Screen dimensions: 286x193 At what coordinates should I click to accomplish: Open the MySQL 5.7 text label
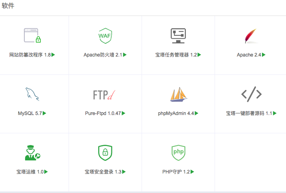[x=30, y=113]
